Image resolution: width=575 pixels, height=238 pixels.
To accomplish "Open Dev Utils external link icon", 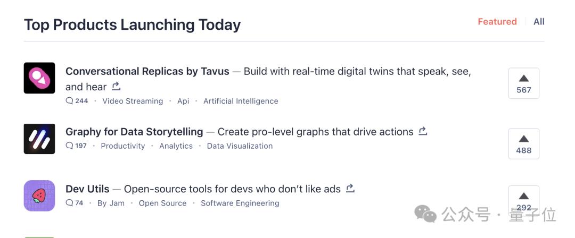I will click(350, 188).
